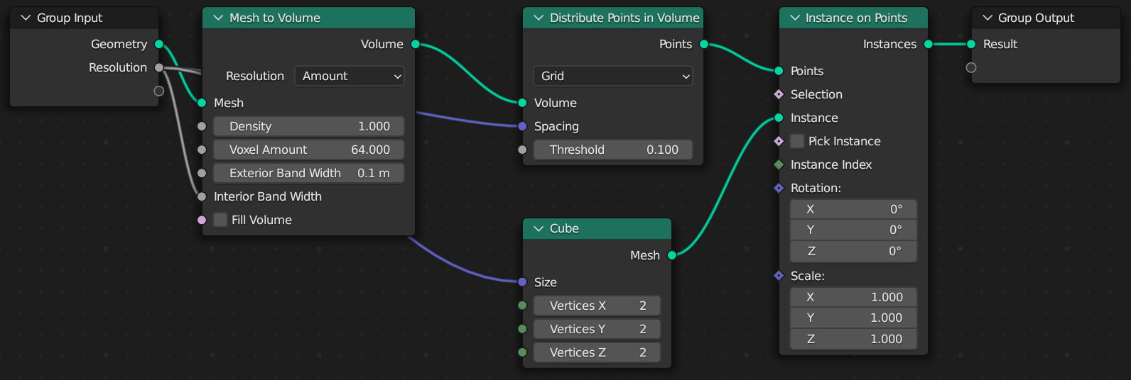The height and width of the screenshot is (380, 1131).
Task: Click the Voxel Amount value field
Action: tap(308, 150)
